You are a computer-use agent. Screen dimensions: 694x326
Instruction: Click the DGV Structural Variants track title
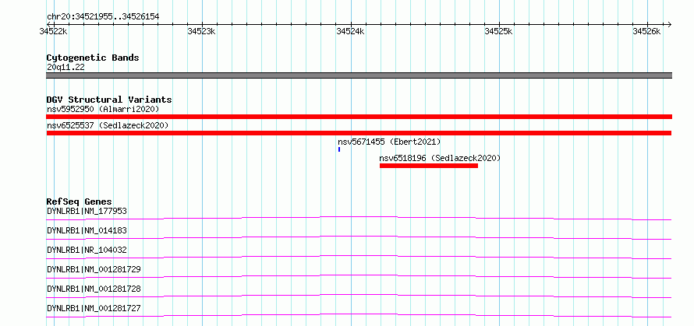tap(109, 100)
